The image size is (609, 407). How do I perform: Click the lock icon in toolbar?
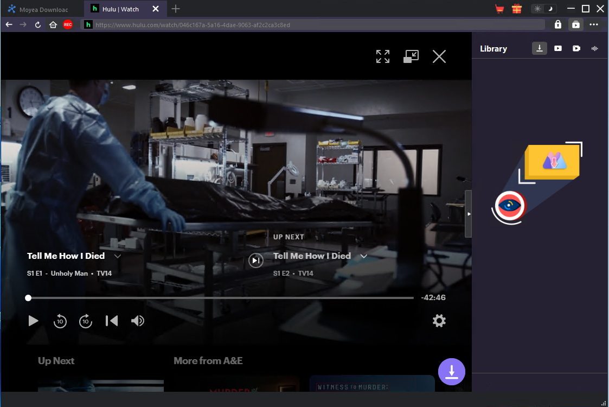(x=557, y=25)
